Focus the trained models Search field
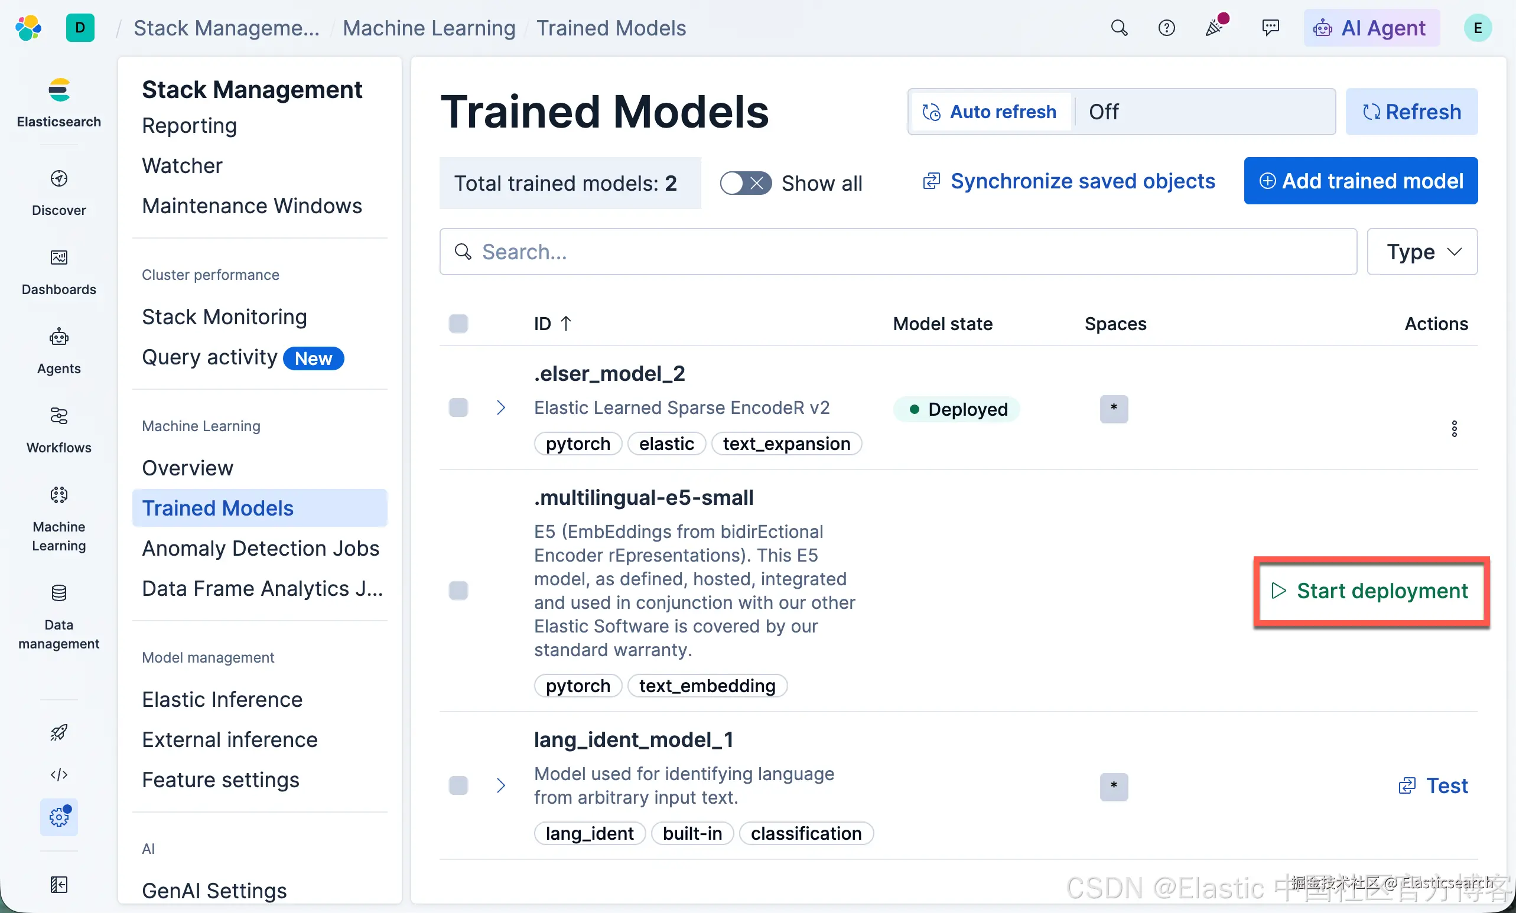This screenshot has height=913, width=1516. (x=898, y=252)
